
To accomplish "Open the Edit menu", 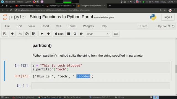I will click(19, 26).
